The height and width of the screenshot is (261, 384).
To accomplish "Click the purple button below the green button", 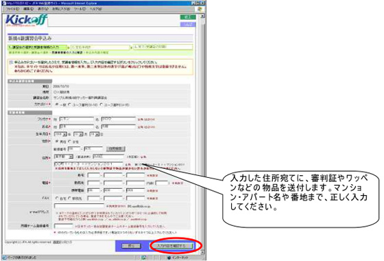I will tap(188, 24).
